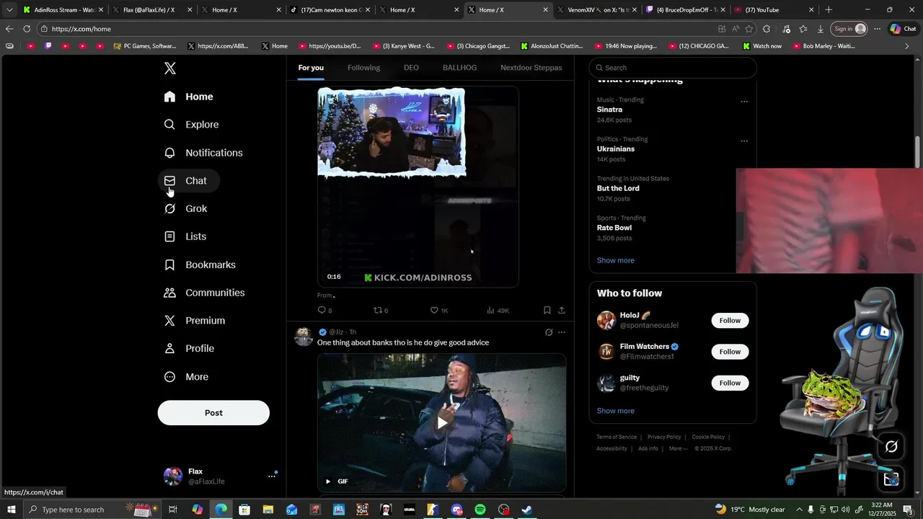The height and width of the screenshot is (519, 923).
Task: Open account options dots next to Flax
Action: point(272,476)
